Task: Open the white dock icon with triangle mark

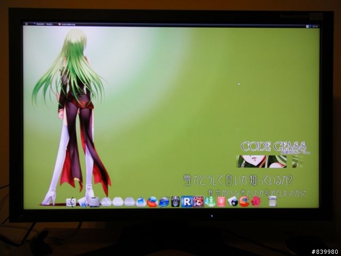Action: pyautogui.click(x=106, y=202)
